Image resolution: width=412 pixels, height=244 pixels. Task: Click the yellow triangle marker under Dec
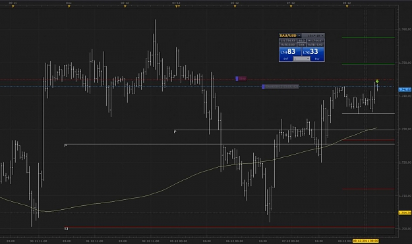pos(69,7)
